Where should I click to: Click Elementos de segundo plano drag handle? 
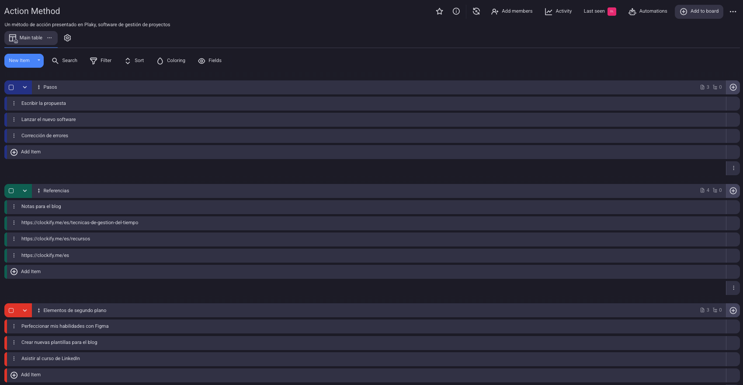tap(39, 311)
